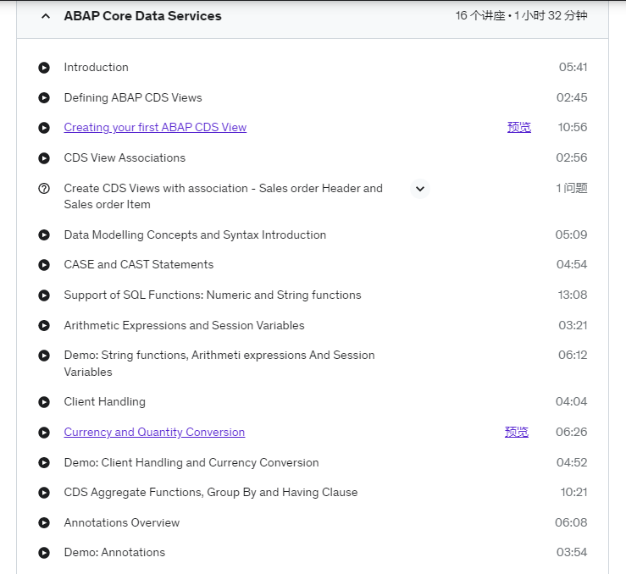Click play icon beside Currency and Quantity Conversion
Screen dimensions: 626x574
(44, 433)
